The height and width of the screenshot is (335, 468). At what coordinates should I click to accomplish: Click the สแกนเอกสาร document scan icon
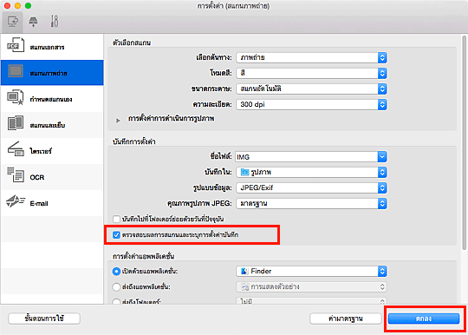tap(16, 45)
